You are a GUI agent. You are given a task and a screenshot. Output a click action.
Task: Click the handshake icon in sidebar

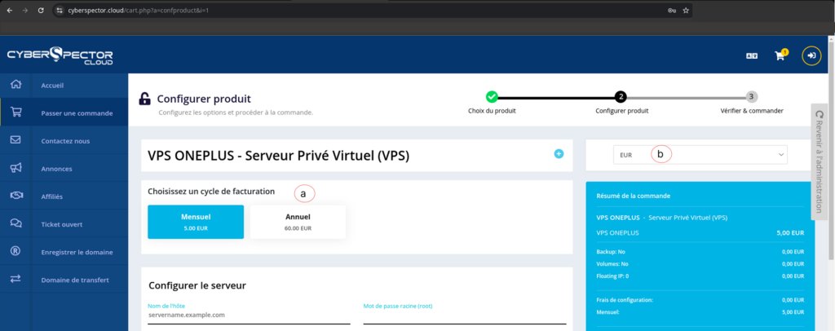[16, 196]
